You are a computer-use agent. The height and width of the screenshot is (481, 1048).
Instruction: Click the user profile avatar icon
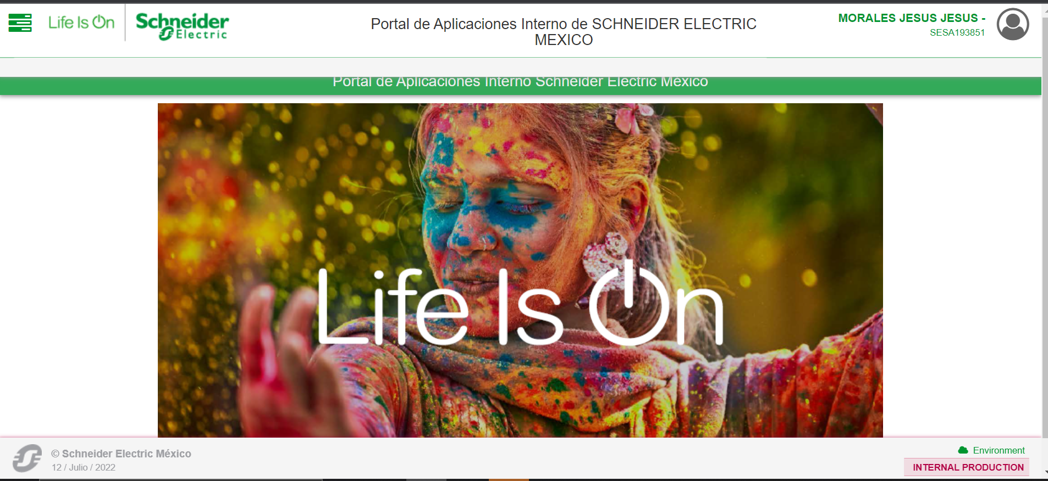click(1013, 24)
